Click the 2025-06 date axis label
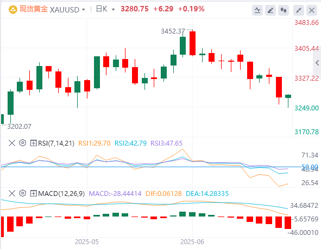The height and width of the screenshot is (249, 321). click(192, 242)
